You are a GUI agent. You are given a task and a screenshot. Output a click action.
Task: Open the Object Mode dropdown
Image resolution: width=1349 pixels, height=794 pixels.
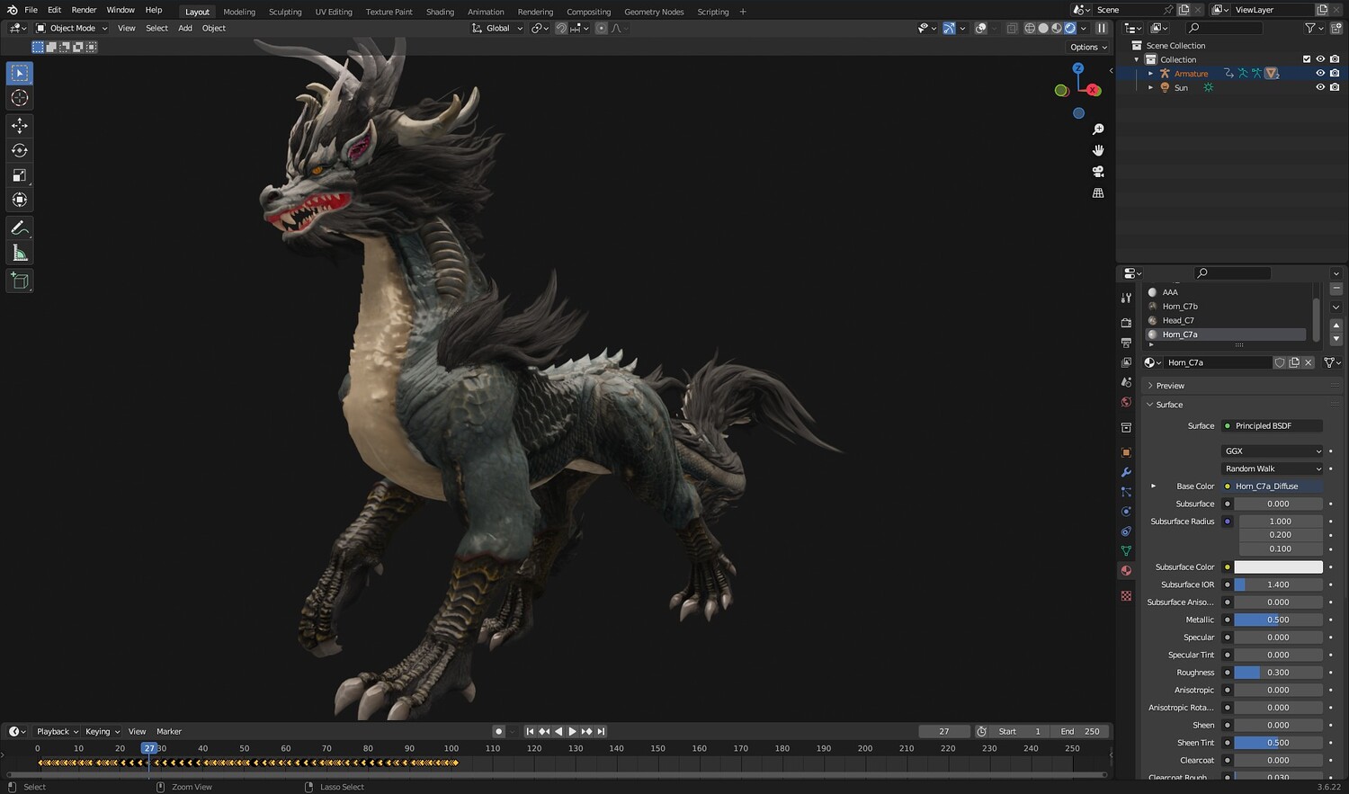(x=71, y=28)
